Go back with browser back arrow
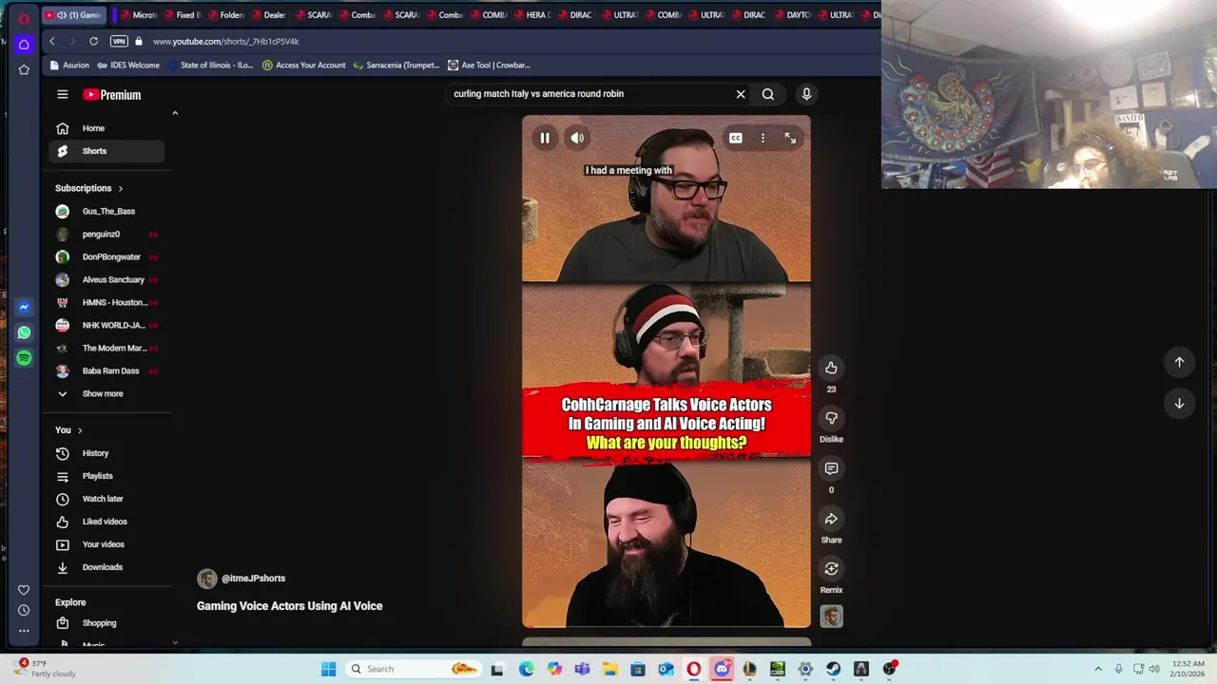The image size is (1217, 684). (x=52, y=41)
